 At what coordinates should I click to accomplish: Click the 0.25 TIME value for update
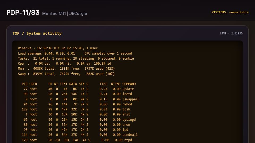tap(103, 89)
